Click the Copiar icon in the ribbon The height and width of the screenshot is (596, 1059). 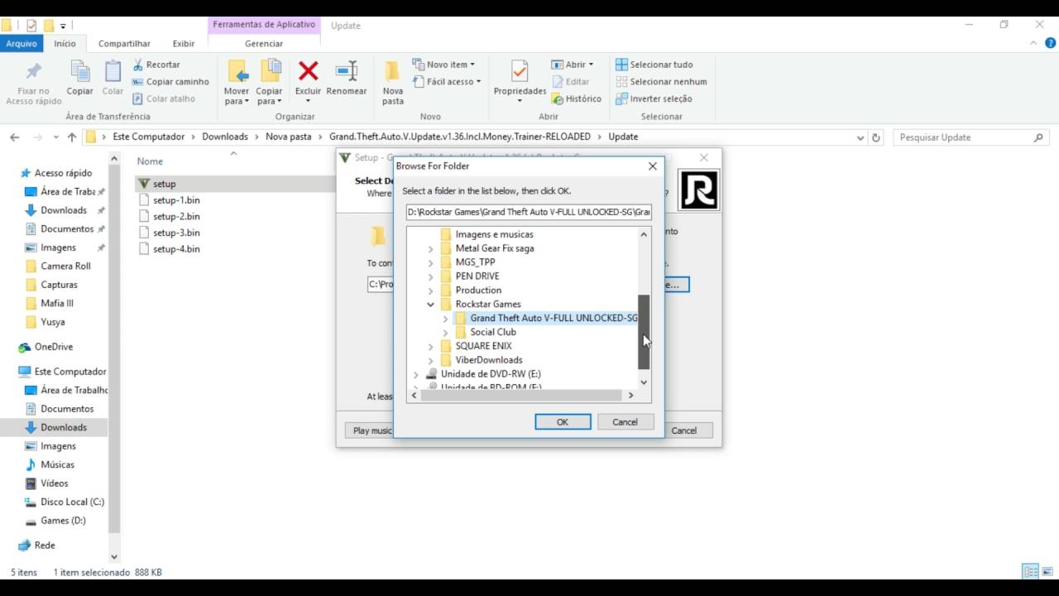[80, 71]
